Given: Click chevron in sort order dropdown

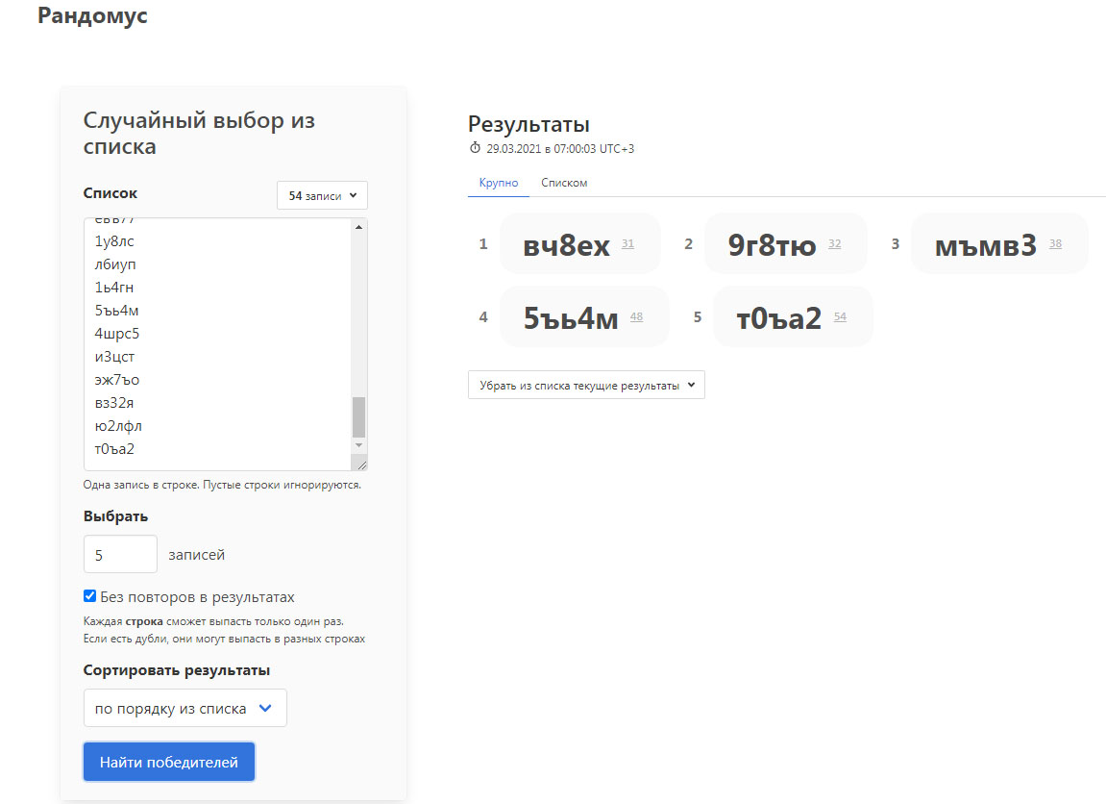Looking at the screenshot, I should pos(265,708).
